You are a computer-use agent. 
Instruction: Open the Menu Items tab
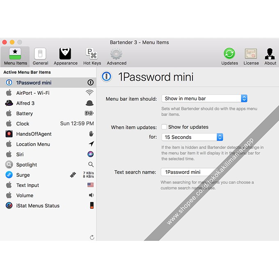15,57
